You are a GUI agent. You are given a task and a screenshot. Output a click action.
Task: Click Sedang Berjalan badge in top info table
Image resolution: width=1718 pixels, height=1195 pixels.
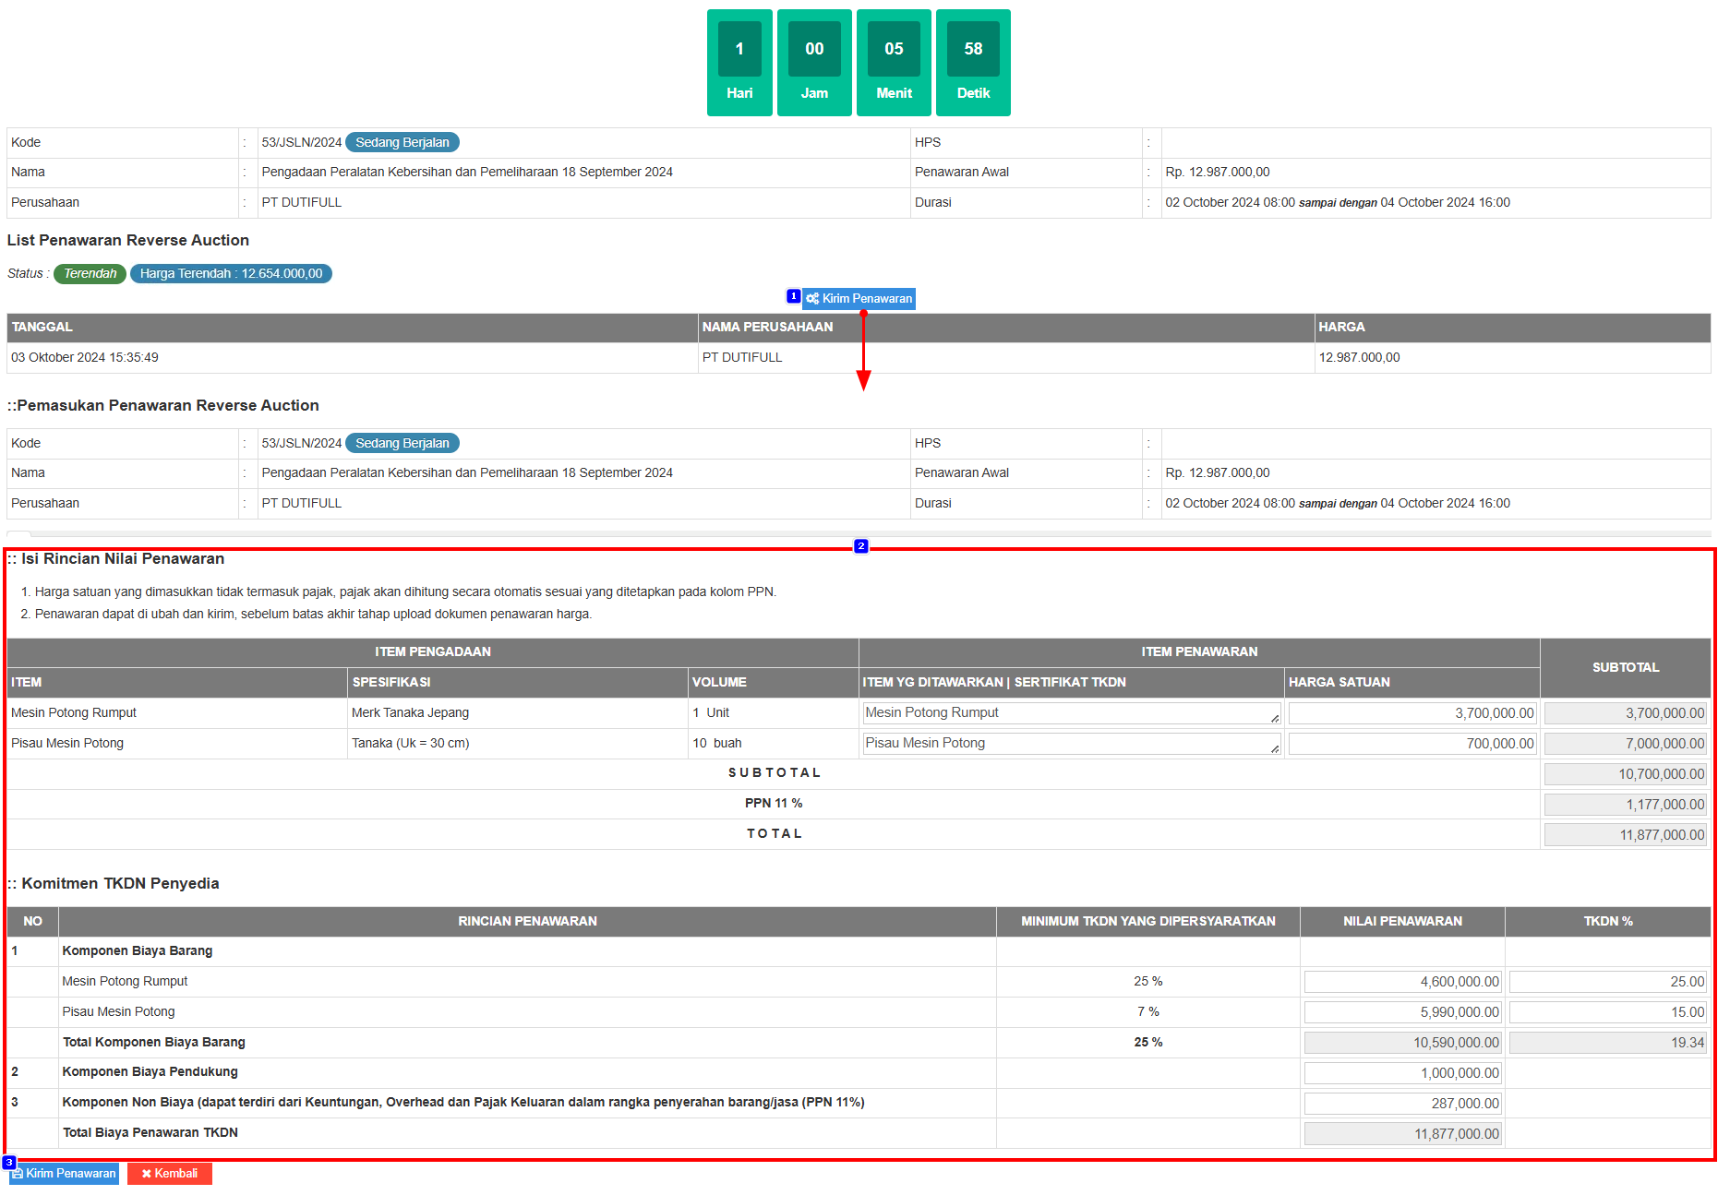pyautogui.click(x=402, y=143)
